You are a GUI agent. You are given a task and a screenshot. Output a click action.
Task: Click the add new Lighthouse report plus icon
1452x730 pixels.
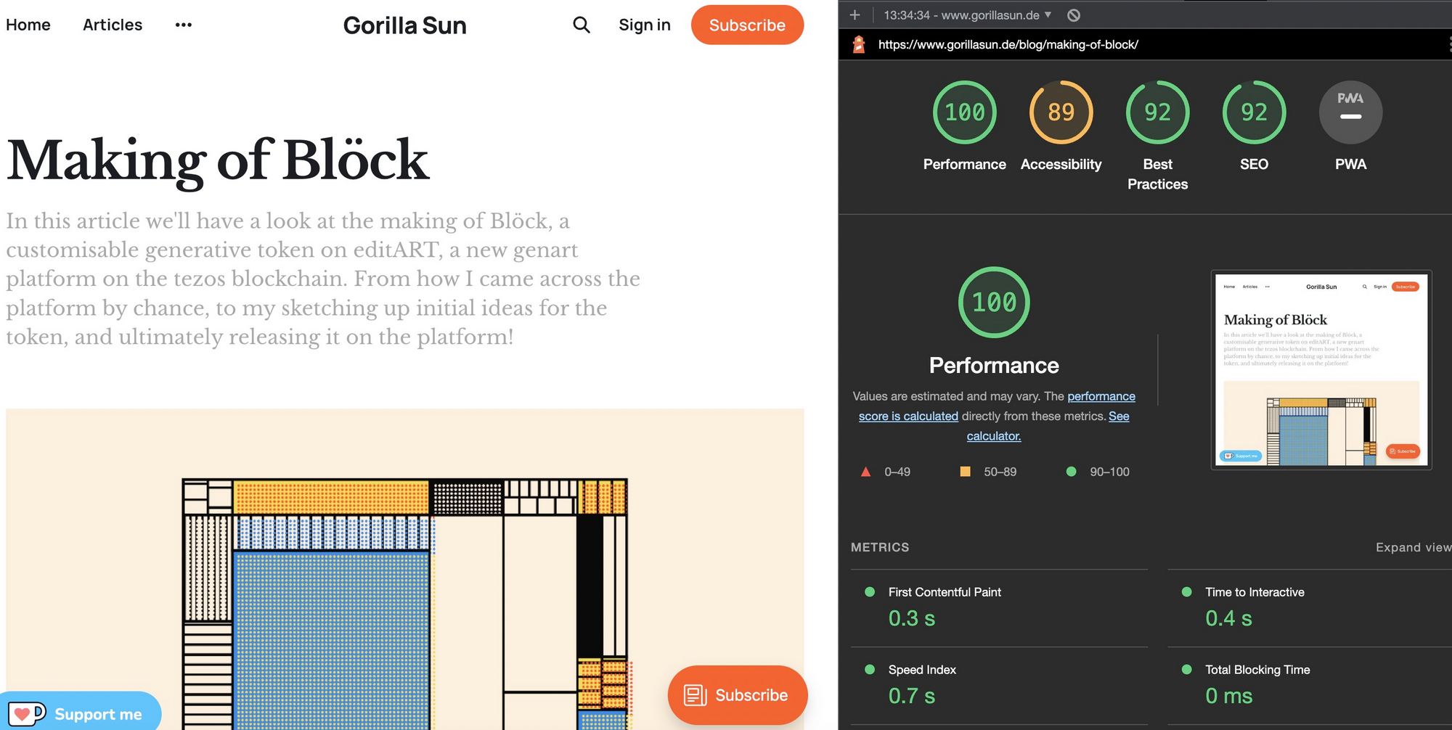(855, 15)
